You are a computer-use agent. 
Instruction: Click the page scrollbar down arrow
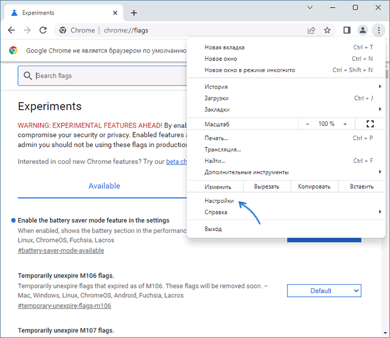click(385, 333)
